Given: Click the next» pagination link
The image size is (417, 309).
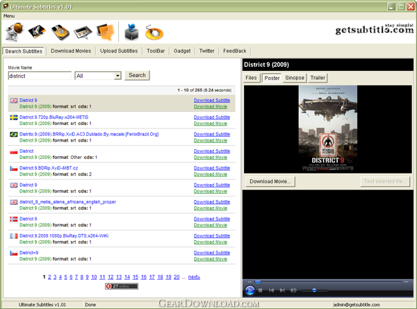Looking at the screenshot, I should click(194, 277).
